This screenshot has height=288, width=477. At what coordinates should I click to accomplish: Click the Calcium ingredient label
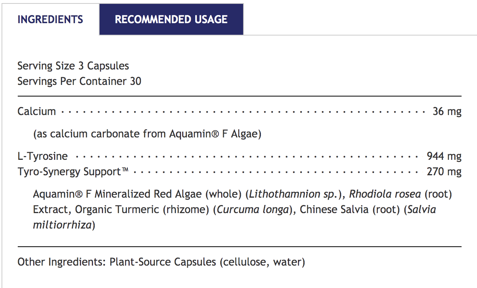click(x=37, y=112)
